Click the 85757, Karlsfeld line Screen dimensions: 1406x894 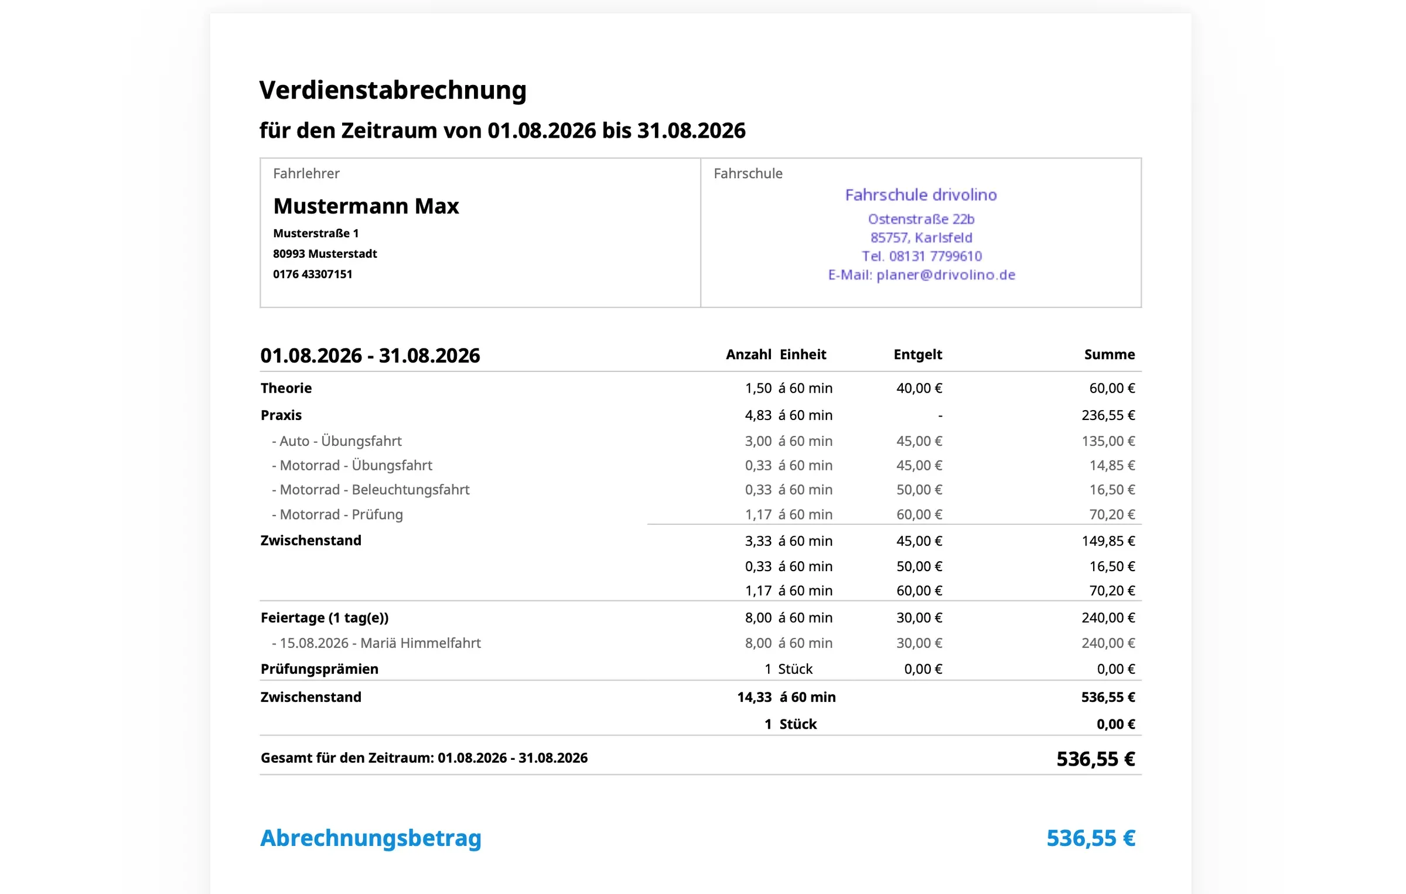tap(921, 237)
